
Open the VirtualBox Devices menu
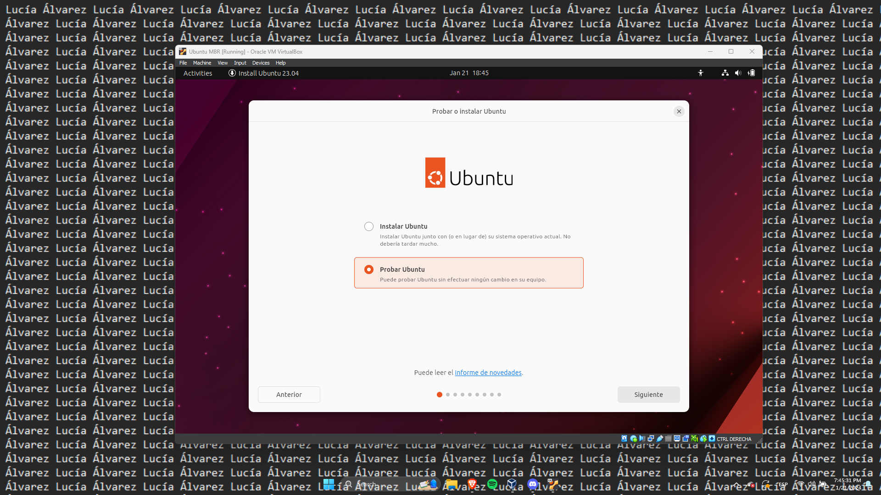coord(261,63)
